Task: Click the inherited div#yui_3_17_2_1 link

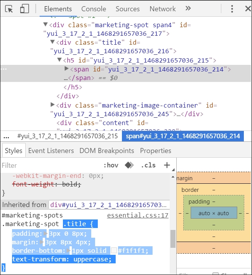Action: click(108, 205)
